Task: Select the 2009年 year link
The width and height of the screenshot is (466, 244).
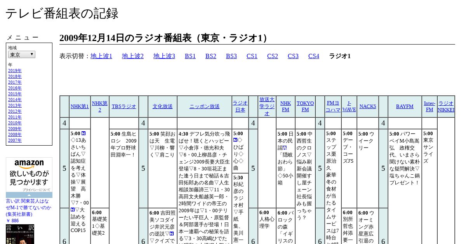Action: tap(15, 129)
